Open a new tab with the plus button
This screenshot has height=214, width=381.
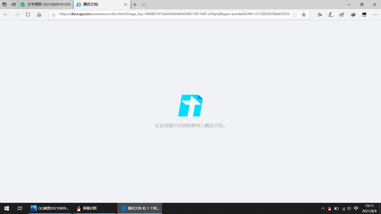[x=135, y=4]
